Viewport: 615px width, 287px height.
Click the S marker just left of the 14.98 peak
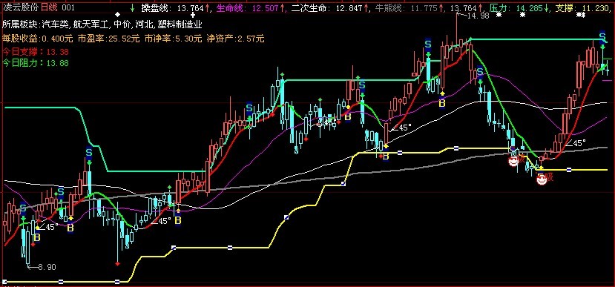pyautogui.click(x=428, y=44)
